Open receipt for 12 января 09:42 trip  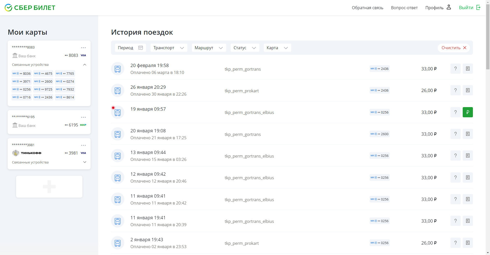[468, 177]
